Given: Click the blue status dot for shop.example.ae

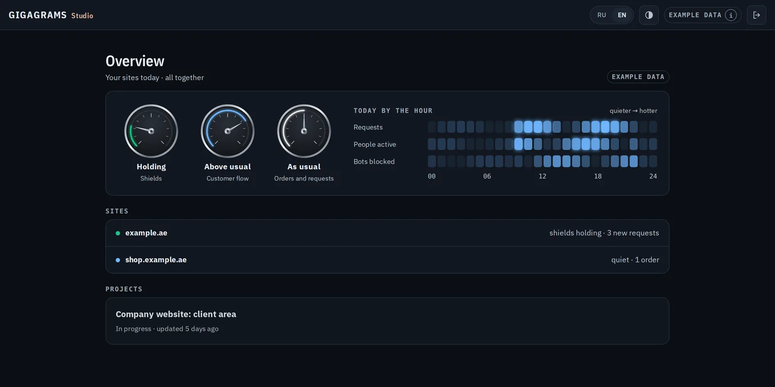Looking at the screenshot, I should click(x=118, y=260).
